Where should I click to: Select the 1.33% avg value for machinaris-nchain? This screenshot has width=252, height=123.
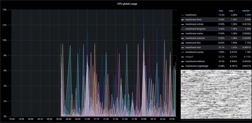point(234,24)
